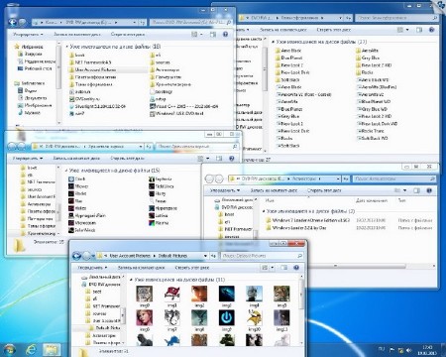Open help in the Активаторы window
Viewport: 446px width, 357px height.
429,190
